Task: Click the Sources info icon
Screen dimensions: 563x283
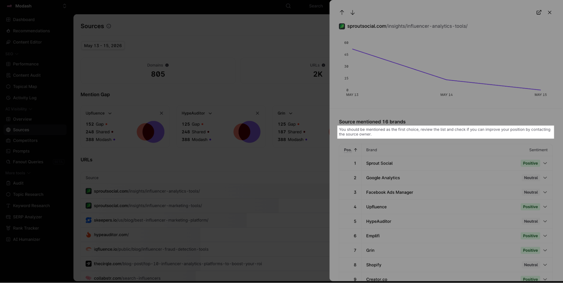Action: [x=109, y=26]
